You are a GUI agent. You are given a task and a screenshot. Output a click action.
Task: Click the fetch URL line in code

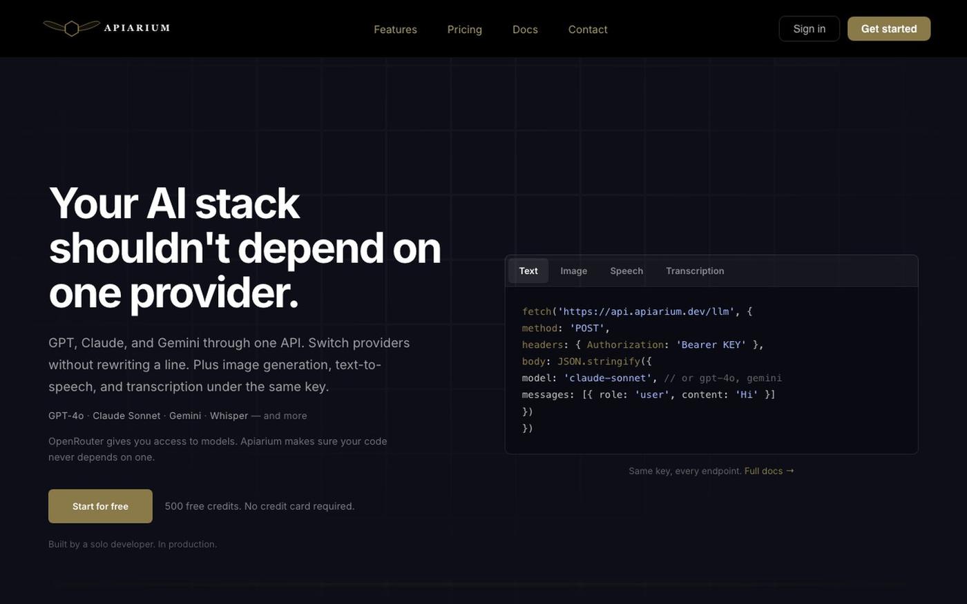pyautogui.click(x=637, y=311)
